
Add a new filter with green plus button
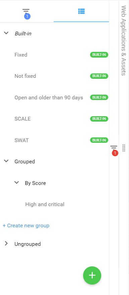pyautogui.click(x=92, y=275)
